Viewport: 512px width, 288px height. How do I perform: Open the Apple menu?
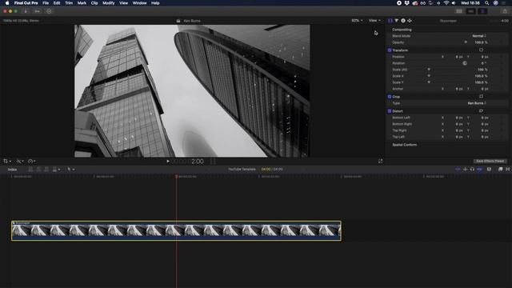click(x=7, y=3)
